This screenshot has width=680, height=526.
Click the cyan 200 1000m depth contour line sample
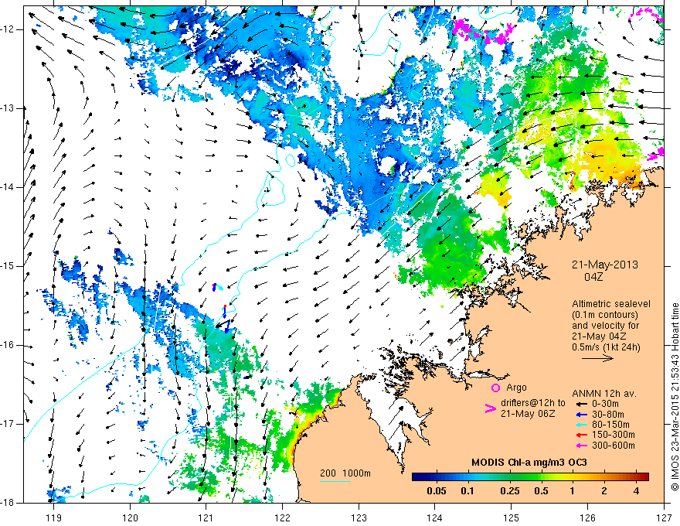[335, 481]
